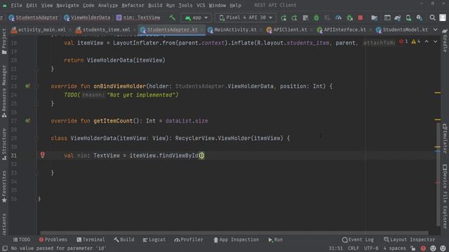The height and width of the screenshot is (252, 449).
Task: Jump to previous highlighted error arrow
Action: tap(427, 42)
